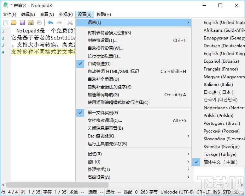Expand the 记忆(R) submenu
Image resolution: width=245 pixels, height=196 pixels.
(x=134, y=154)
